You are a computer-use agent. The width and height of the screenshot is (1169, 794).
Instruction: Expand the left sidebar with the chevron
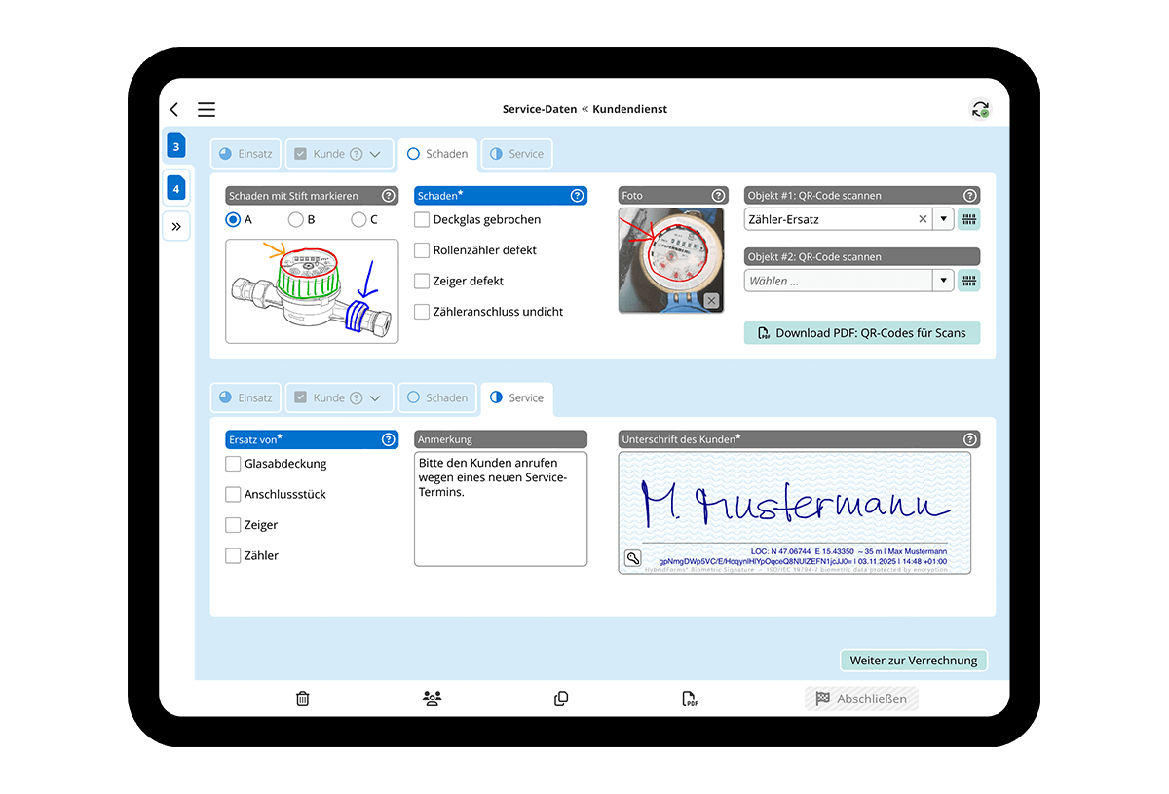(176, 226)
